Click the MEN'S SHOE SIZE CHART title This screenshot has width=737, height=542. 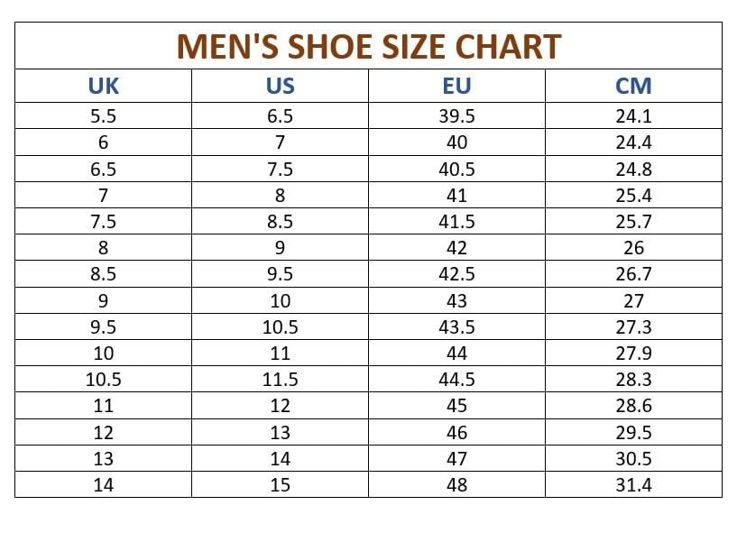tap(368, 46)
